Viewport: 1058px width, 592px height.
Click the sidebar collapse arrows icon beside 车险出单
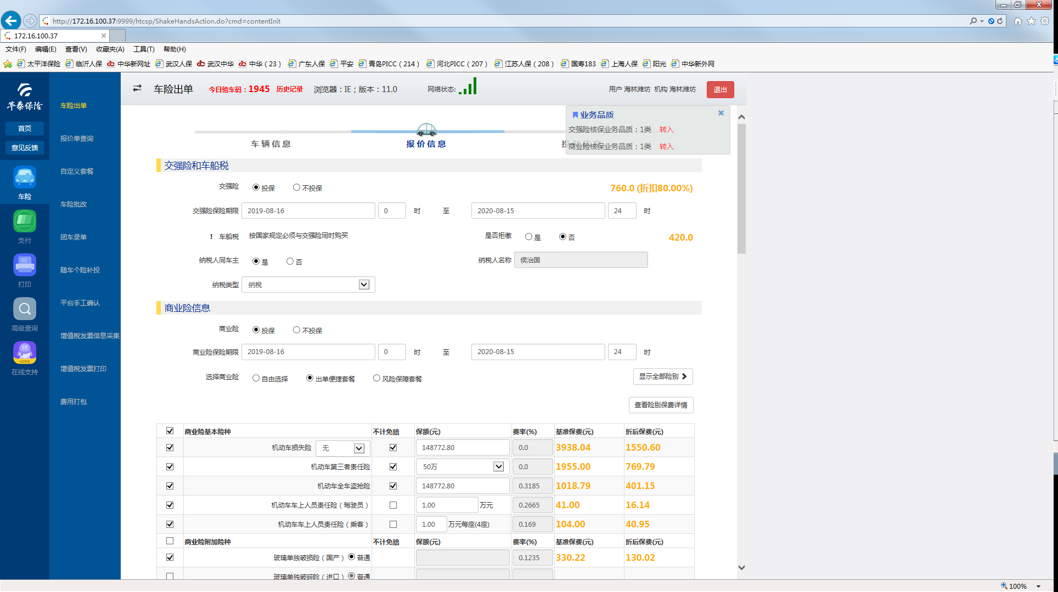pyautogui.click(x=137, y=88)
